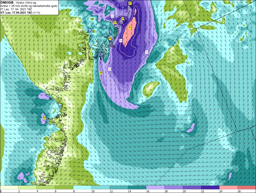Click the color scale tick label 20

point(184,191)
